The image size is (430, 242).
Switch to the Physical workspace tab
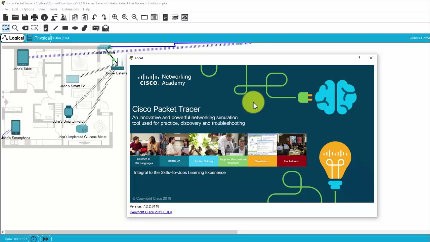pos(39,38)
